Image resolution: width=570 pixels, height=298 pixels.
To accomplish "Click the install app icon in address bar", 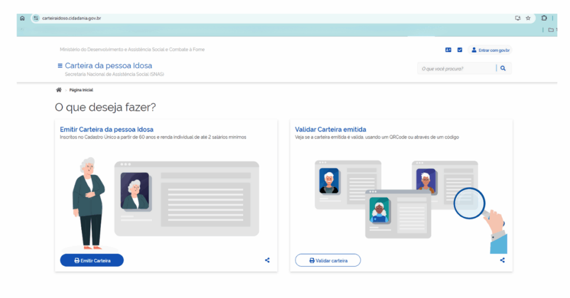I will click(x=517, y=18).
